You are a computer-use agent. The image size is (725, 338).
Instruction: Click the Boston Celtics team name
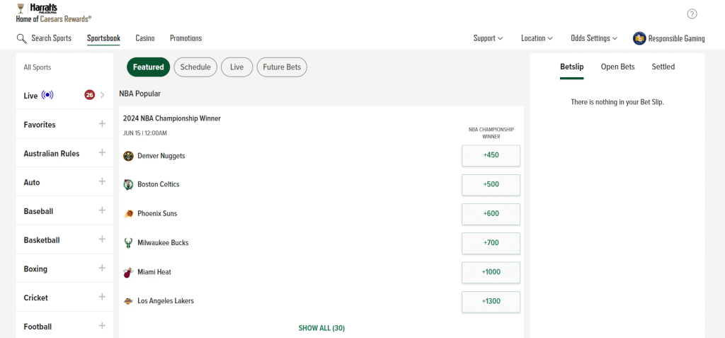[x=159, y=185]
